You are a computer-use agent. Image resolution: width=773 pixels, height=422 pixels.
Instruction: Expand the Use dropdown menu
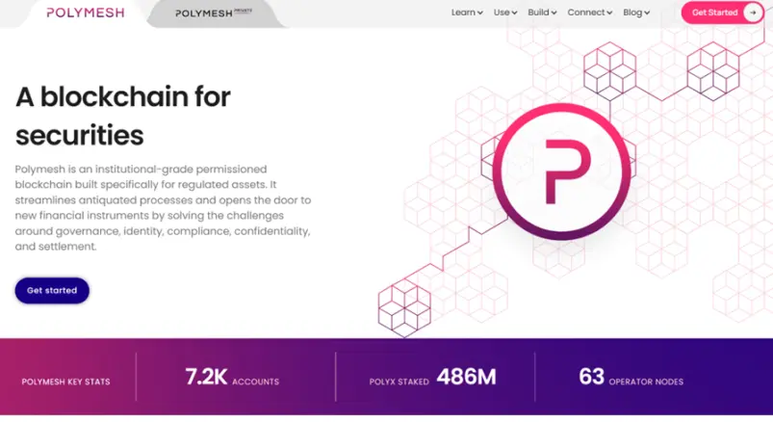505,13
